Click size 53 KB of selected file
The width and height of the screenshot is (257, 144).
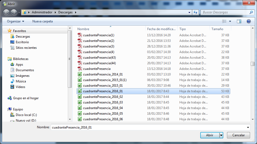225,91
